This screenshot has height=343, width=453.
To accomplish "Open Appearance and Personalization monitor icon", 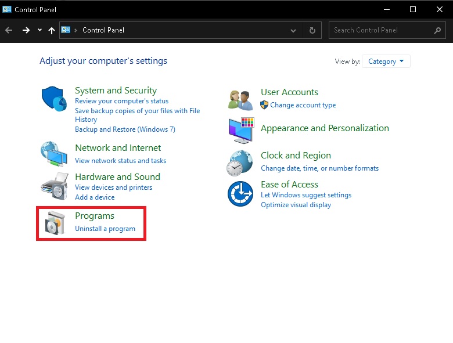I will [240, 130].
